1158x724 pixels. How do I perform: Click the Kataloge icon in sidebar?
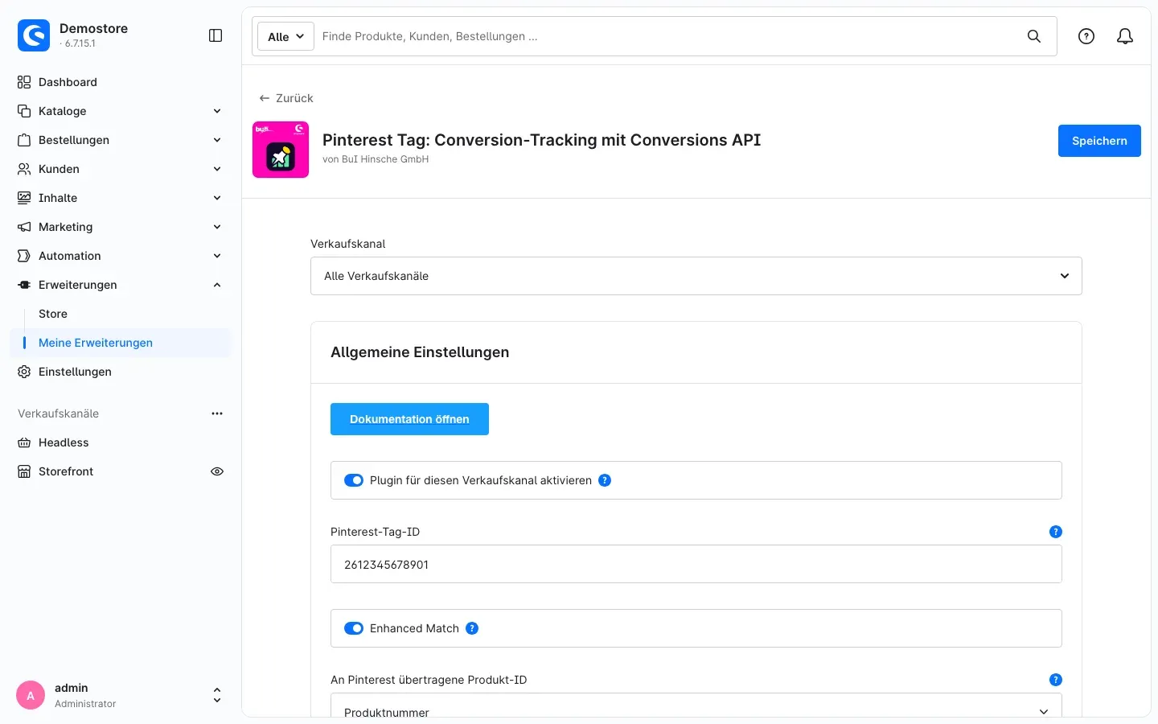24,111
